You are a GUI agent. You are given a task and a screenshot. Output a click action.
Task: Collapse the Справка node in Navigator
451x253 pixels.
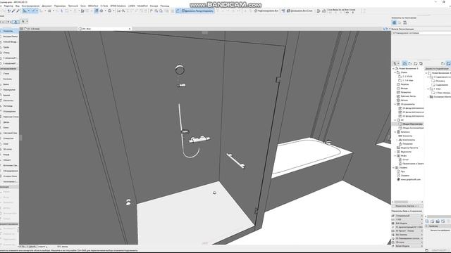point(393,167)
